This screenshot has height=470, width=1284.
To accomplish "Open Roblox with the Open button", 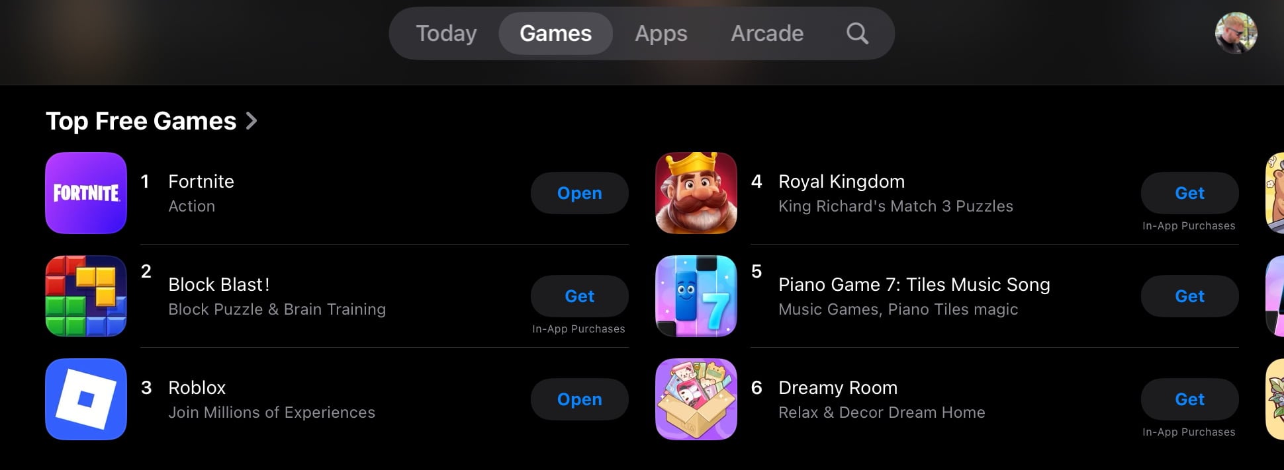I will pyautogui.click(x=580, y=399).
